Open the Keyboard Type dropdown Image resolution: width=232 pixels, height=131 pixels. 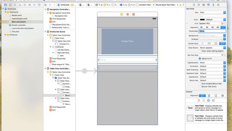(x=212, y=74)
